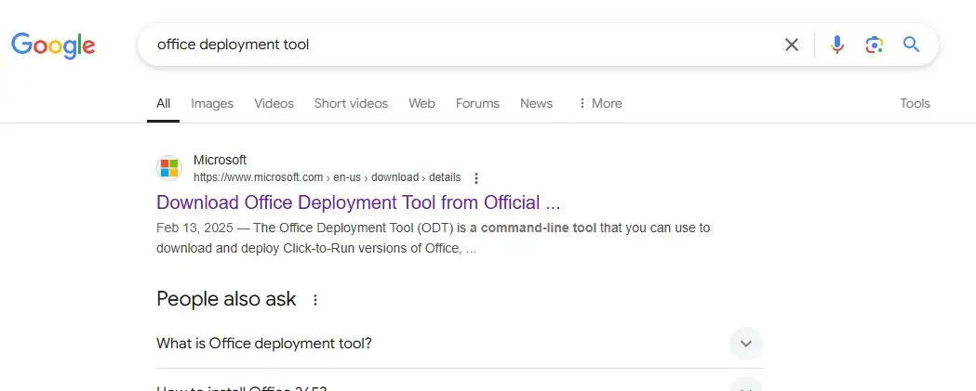Click the microsoft.com breadcrumb URL
The width and height of the screenshot is (976, 391).
[327, 177]
